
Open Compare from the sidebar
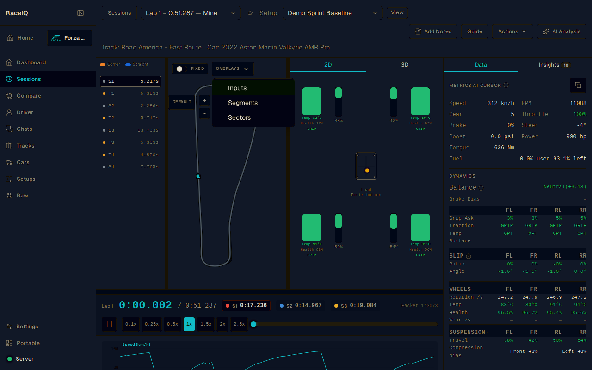(x=48, y=96)
